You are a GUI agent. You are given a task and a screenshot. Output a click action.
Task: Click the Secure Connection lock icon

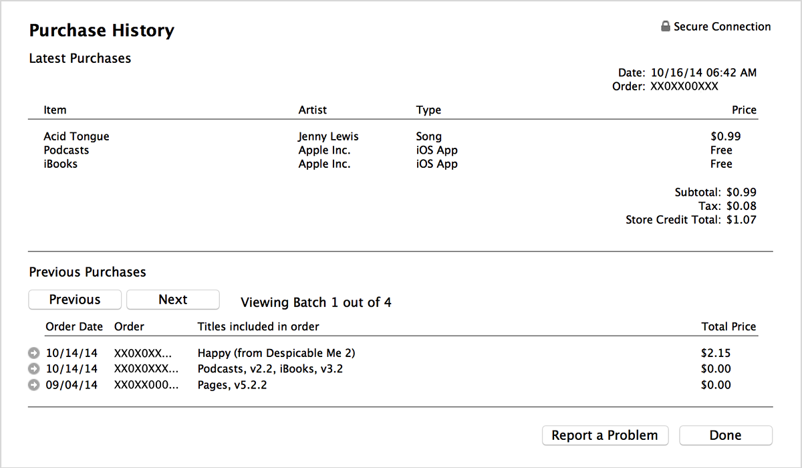(x=665, y=27)
